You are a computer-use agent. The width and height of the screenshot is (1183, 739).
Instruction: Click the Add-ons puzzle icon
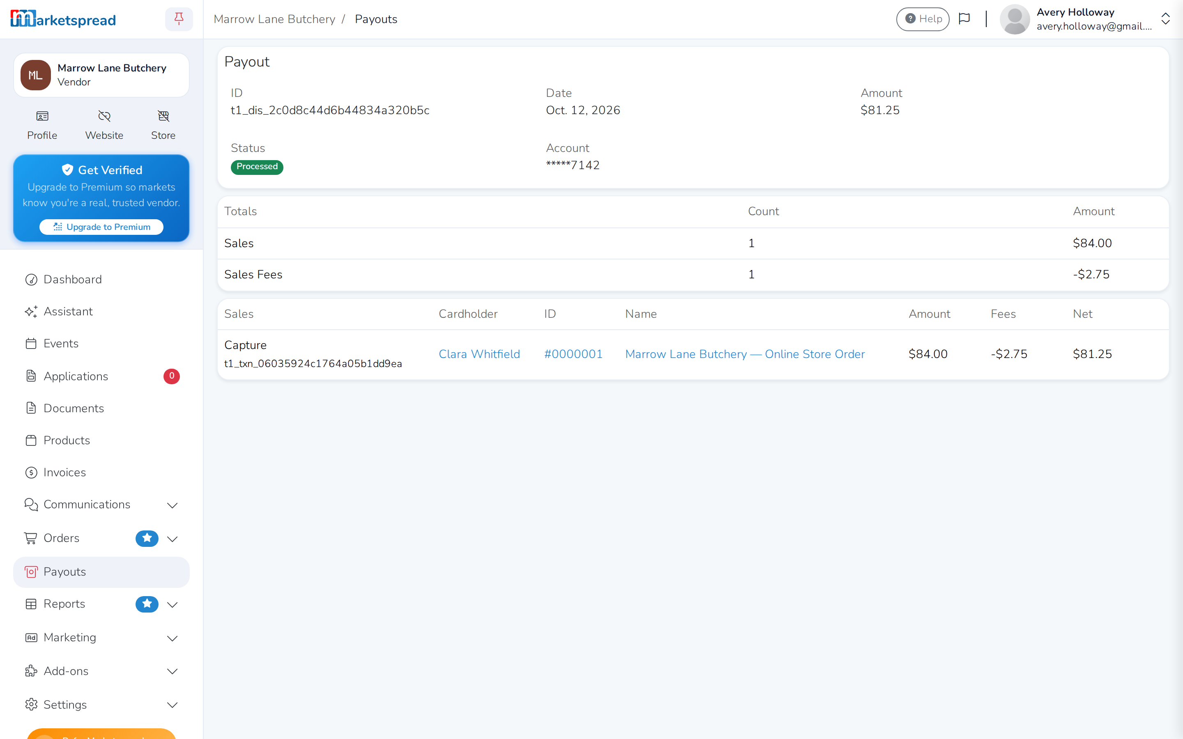coord(31,671)
